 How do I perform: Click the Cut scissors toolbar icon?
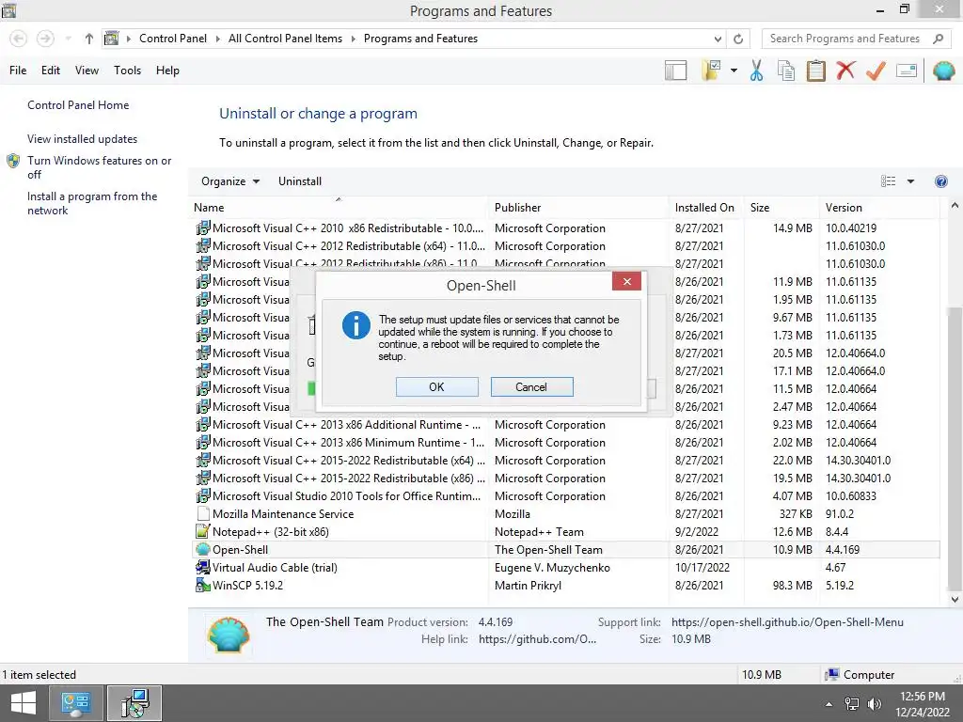[x=757, y=71]
